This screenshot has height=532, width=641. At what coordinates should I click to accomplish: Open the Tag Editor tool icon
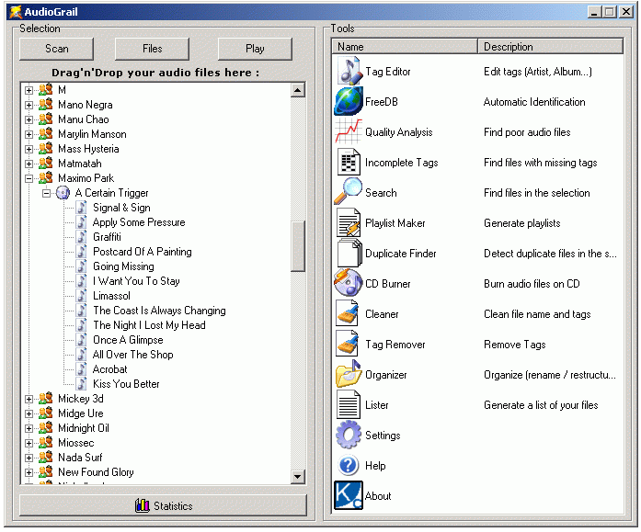(x=349, y=72)
